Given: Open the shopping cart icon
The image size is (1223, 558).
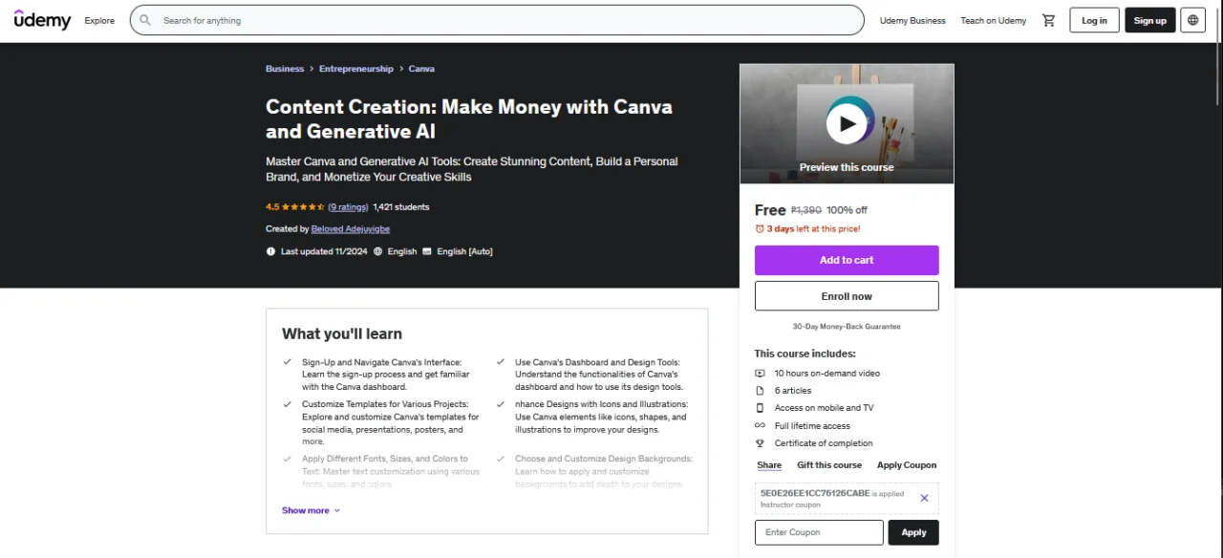Looking at the screenshot, I should [x=1049, y=20].
